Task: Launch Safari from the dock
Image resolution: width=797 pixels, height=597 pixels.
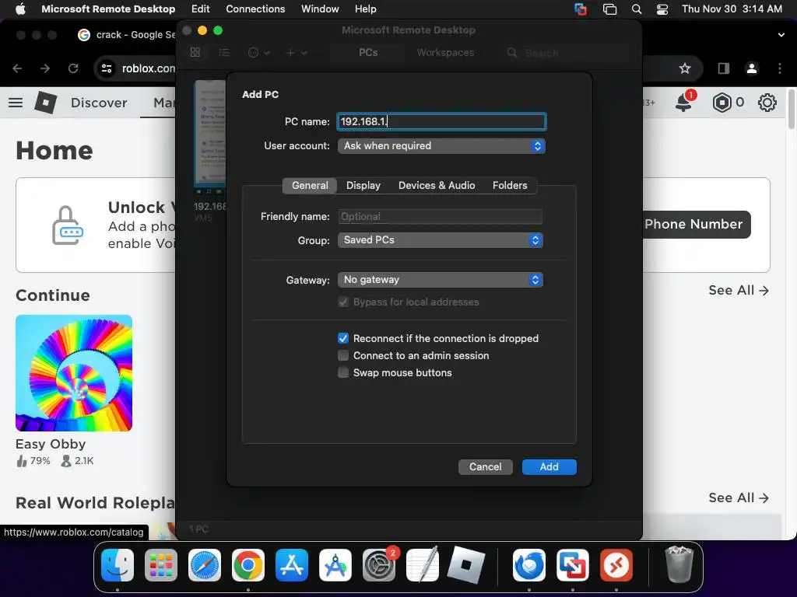Action: 205,565
